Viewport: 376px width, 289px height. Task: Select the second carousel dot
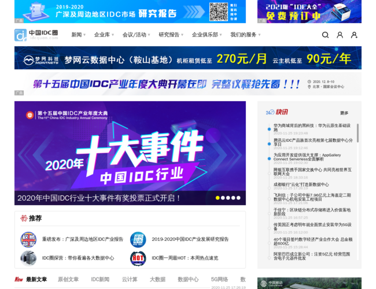[x=223, y=198]
